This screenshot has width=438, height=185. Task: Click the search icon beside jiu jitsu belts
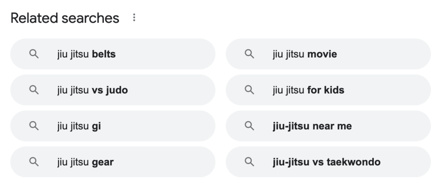34,54
